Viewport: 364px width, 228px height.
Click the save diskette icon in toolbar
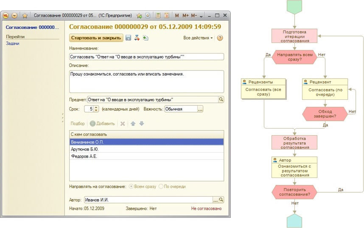[129, 38]
